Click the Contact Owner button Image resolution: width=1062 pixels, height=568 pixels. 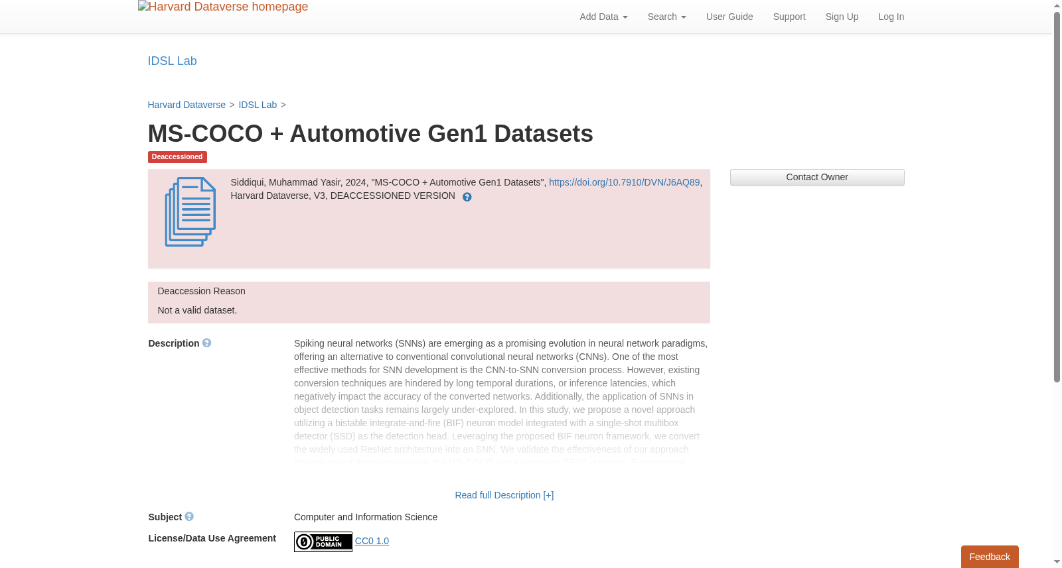tap(817, 177)
